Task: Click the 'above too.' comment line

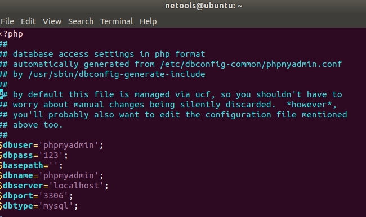Action: (x=32, y=125)
